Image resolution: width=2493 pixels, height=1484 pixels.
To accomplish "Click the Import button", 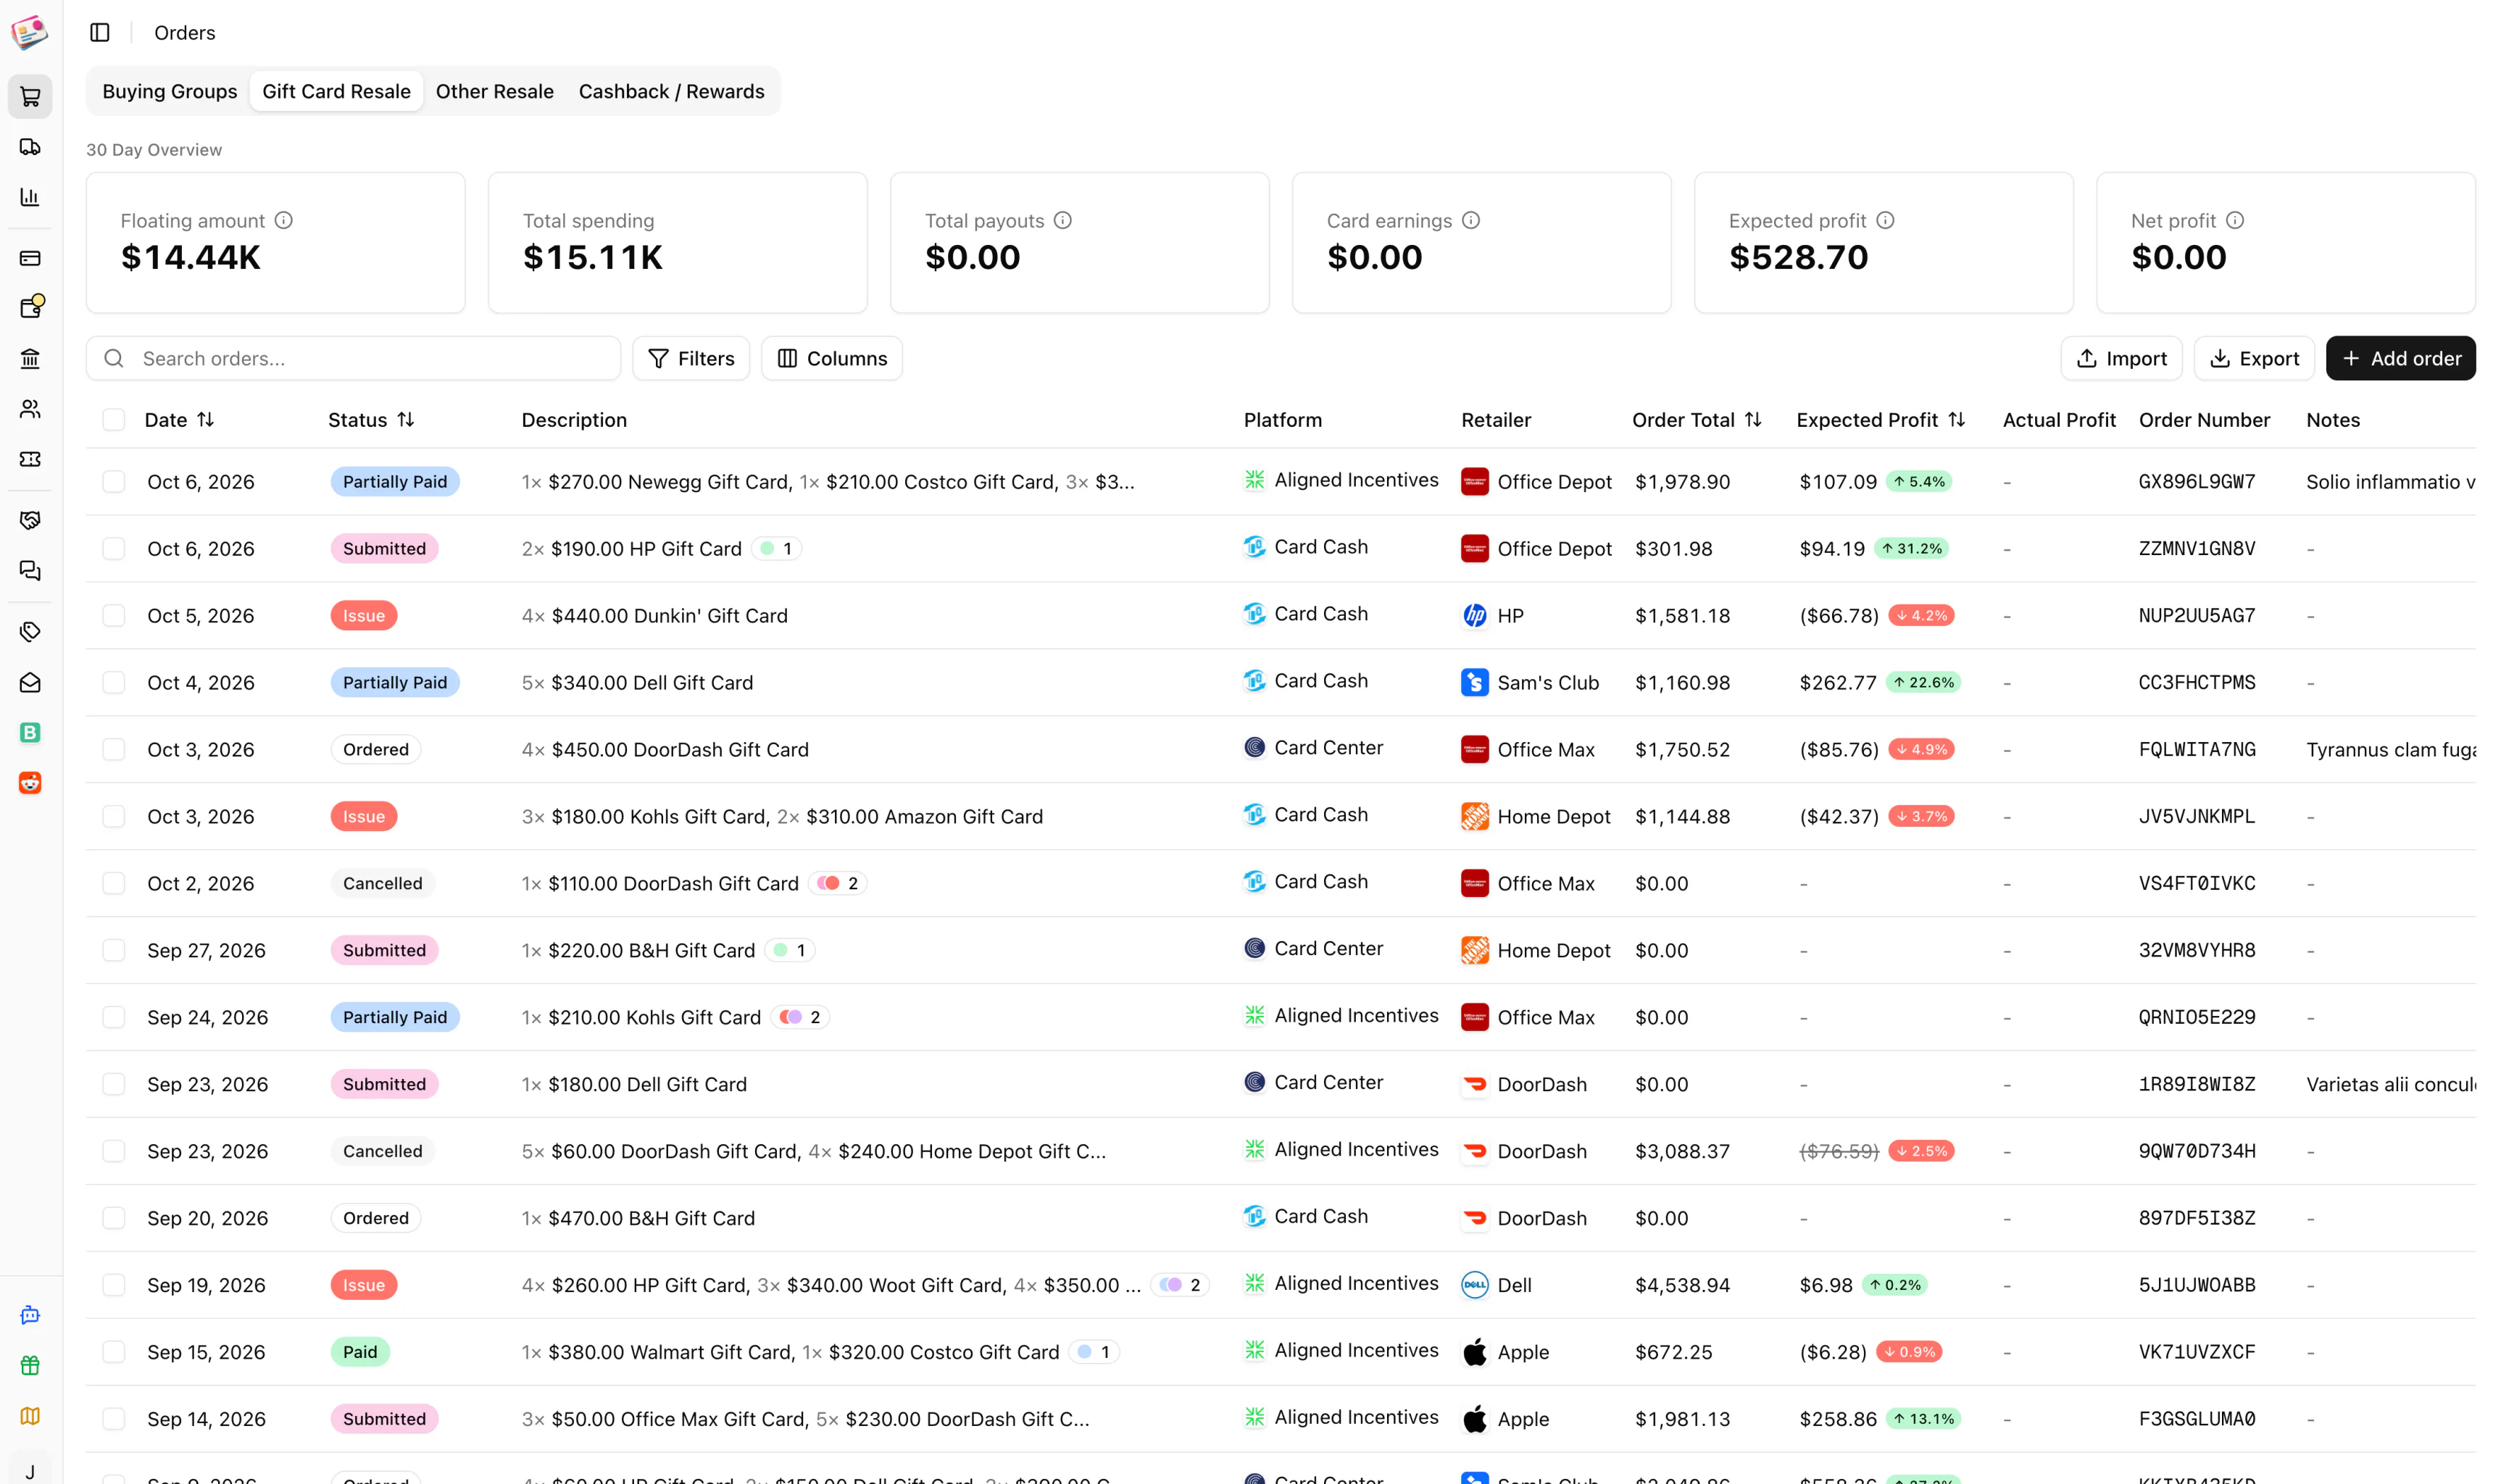I will pyautogui.click(x=2121, y=358).
